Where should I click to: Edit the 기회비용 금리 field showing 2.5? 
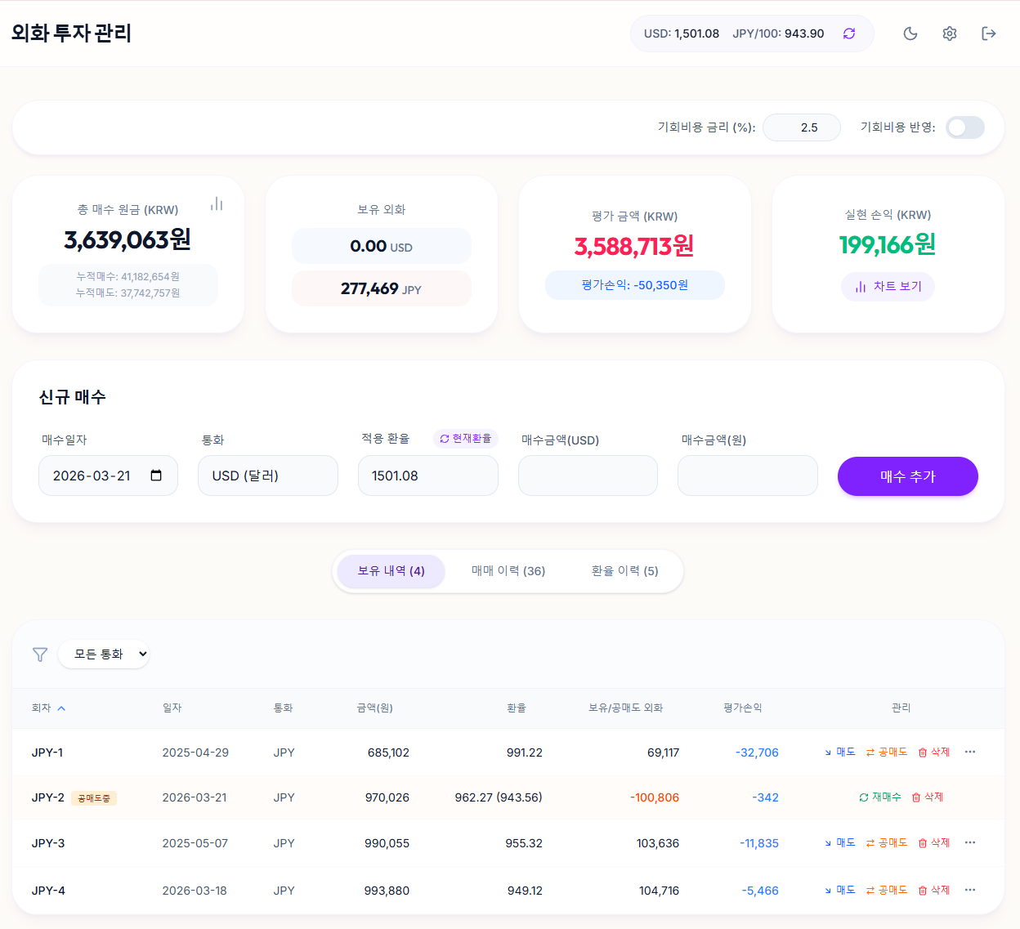coord(802,127)
